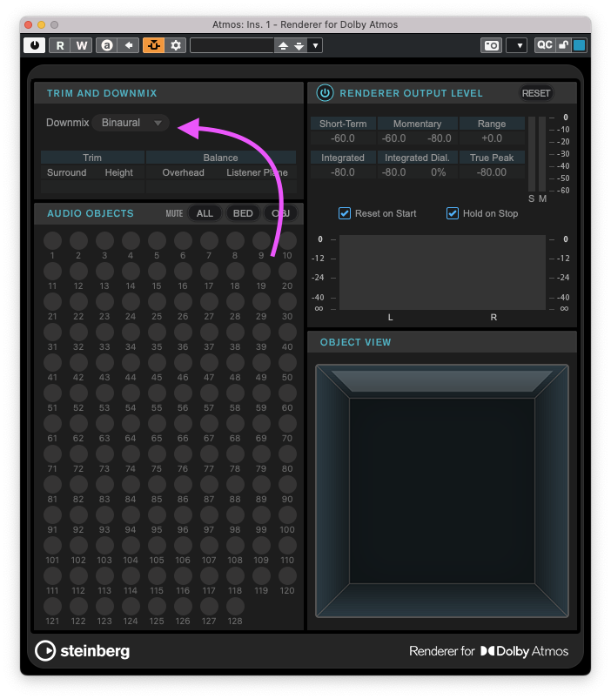Click the Balance column header

[x=220, y=158]
